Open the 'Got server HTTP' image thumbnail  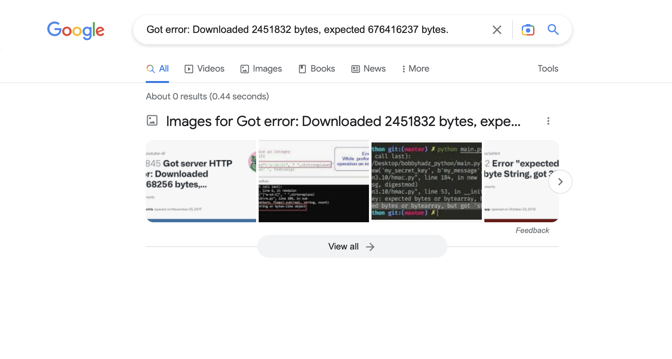201,181
